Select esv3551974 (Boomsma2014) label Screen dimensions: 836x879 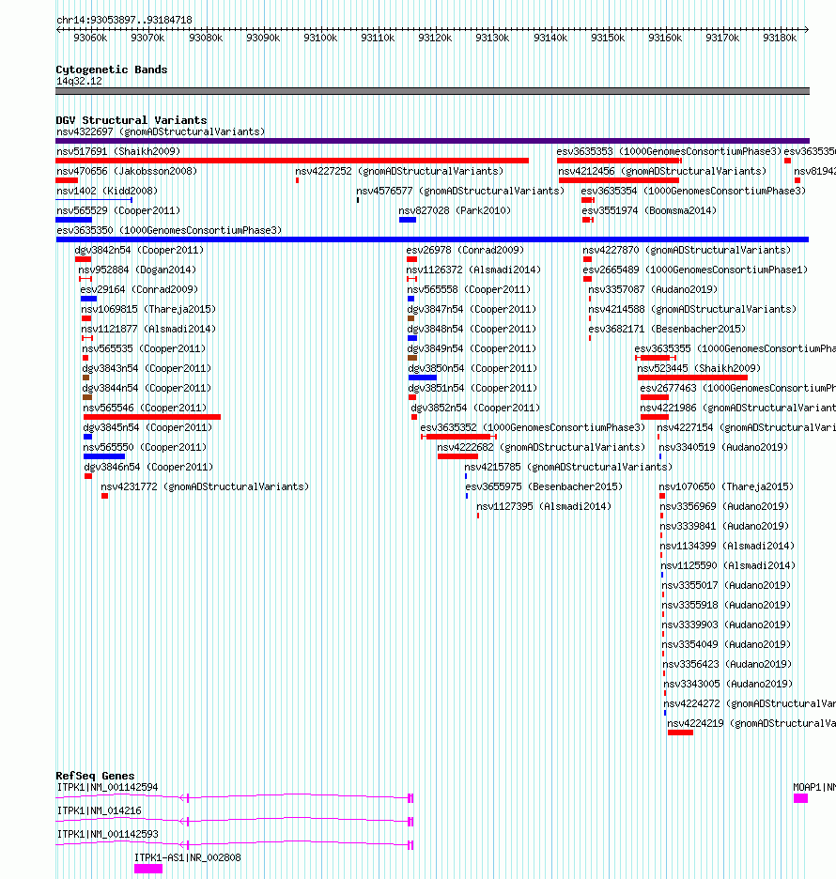click(649, 210)
